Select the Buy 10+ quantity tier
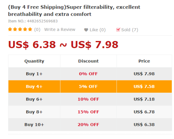 point(34,125)
